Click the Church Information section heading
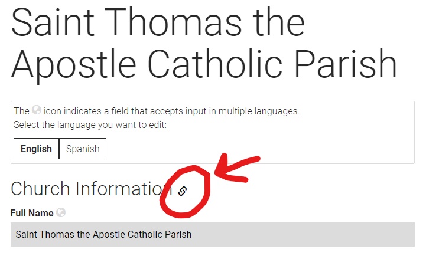426x256 pixels. [x=92, y=189]
